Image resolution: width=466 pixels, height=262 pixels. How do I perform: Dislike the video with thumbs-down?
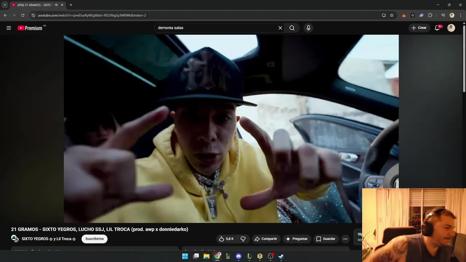(243, 239)
